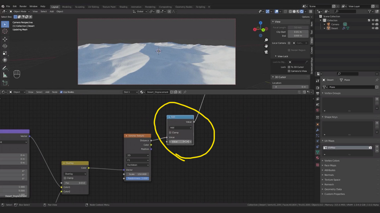Enable the Local Camera checkbox
Screen dimensions: 380x213
tap(289, 43)
